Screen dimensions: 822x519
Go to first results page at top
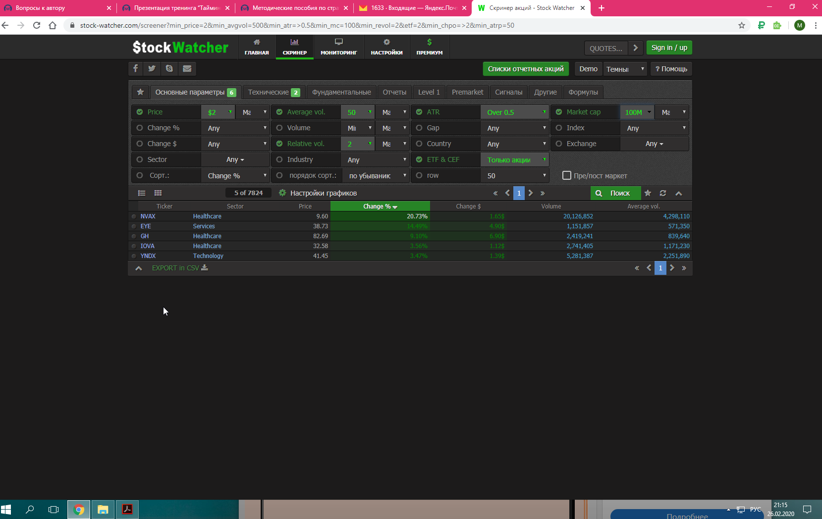pos(495,193)
